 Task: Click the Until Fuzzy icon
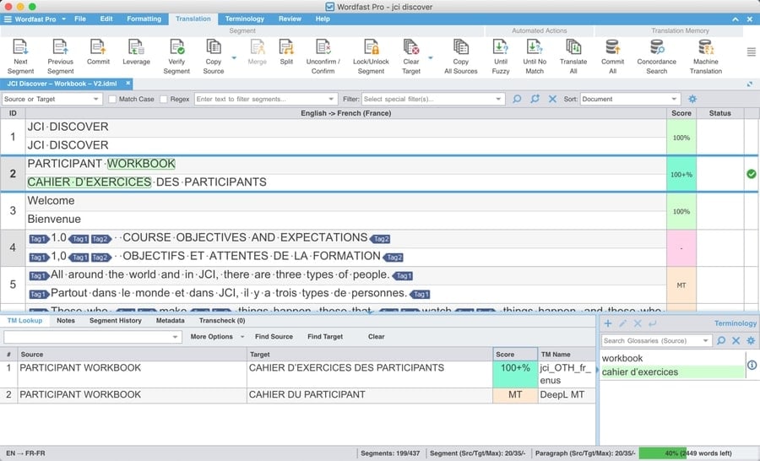[x=500, y=47]
